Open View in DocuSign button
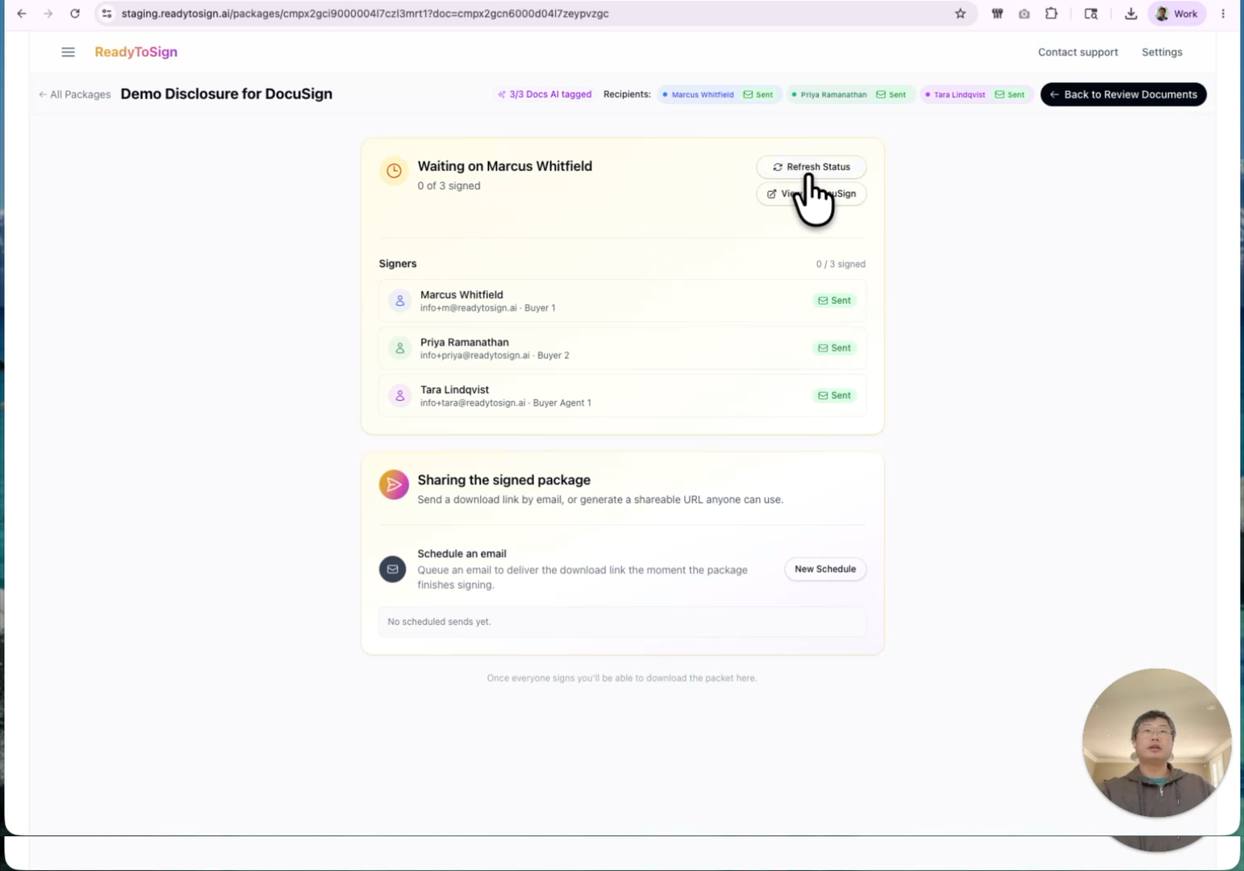This screenshot has height=871, width=1244. coord(811,194)
